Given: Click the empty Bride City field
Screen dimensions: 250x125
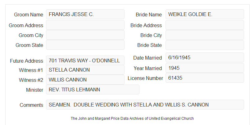Looking at the screenshot, I should [x=205, y=35].
